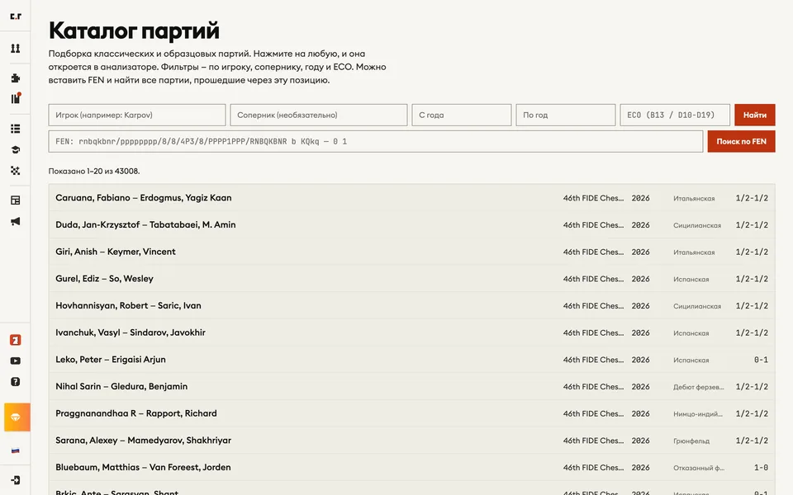Click the red knight icon in the sidebar
The height and width of the screenshot is (495, 793).
coord(16,340)
